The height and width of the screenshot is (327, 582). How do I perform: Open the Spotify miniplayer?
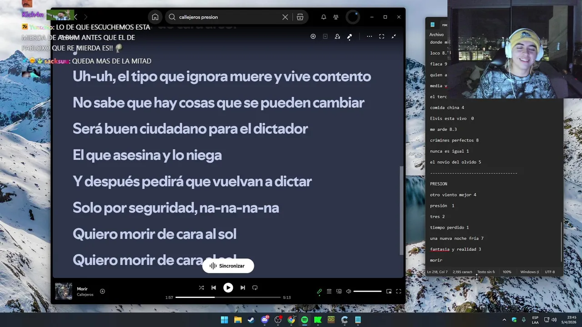389,292
